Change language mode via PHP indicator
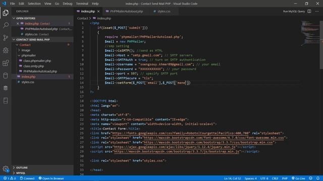This screenshot has width=323, height=181. [x=285, y=178]
